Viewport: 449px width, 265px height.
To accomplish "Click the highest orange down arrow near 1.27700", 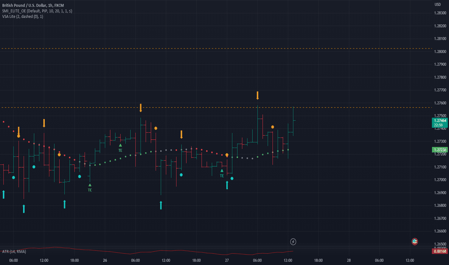I will click(257, 95).
